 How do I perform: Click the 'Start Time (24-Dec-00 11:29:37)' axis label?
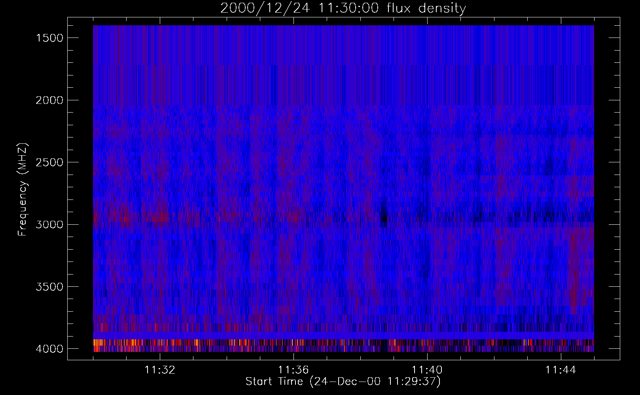pos(343,382)
